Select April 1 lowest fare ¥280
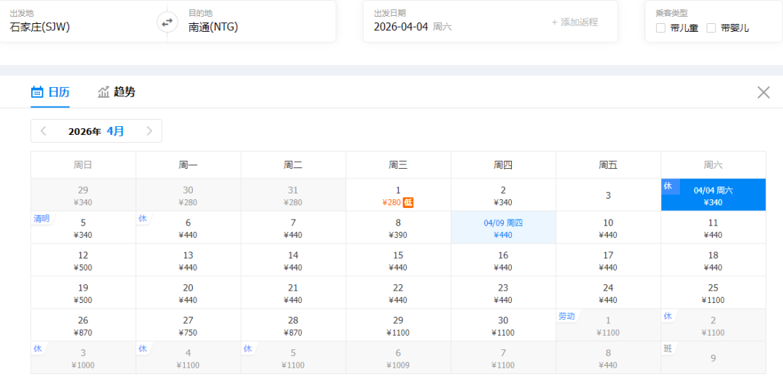 pos(399,195)
